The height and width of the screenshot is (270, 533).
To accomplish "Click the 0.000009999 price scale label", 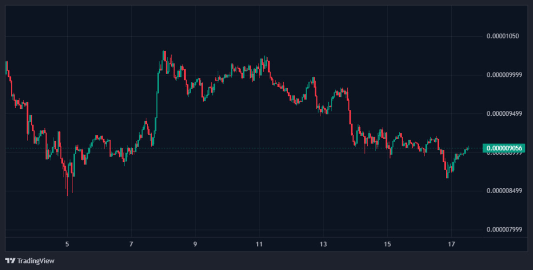I will tap(504, 75).
